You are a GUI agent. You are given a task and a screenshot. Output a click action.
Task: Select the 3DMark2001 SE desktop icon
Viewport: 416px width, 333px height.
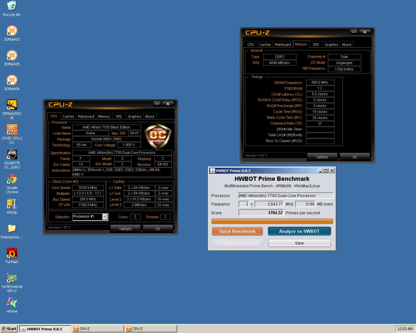point(12,110)
